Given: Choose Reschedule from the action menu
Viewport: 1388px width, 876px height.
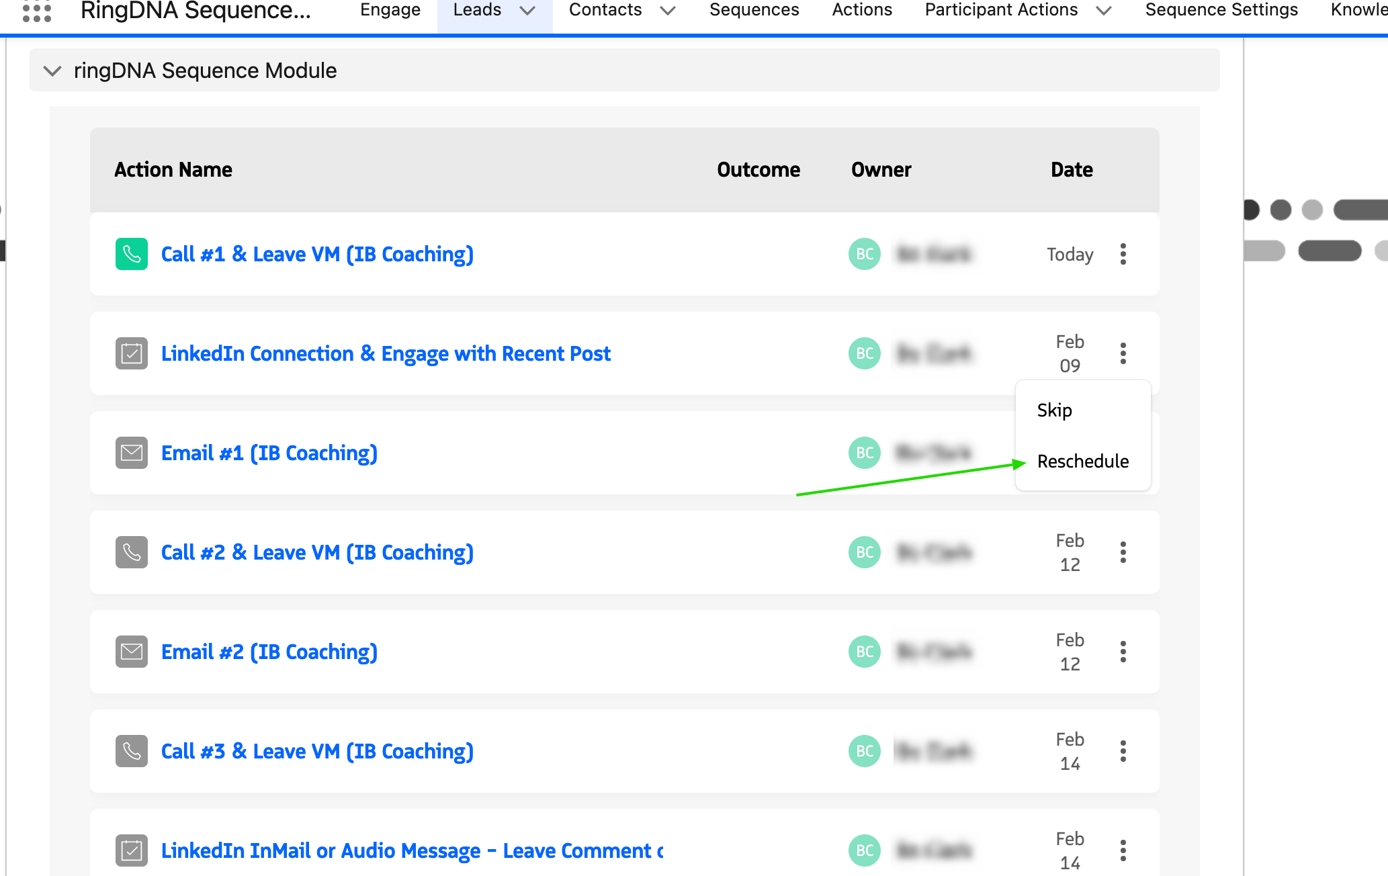Looking at the screenshot, I should (1083, 462).
